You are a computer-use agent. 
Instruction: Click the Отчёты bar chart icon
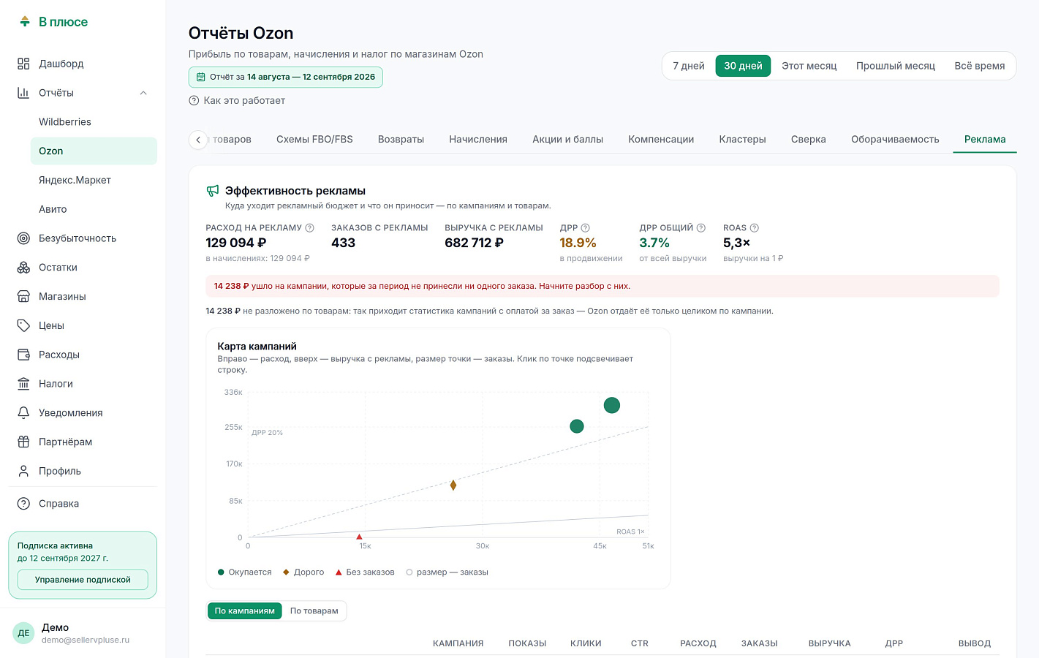coord(23,93)
